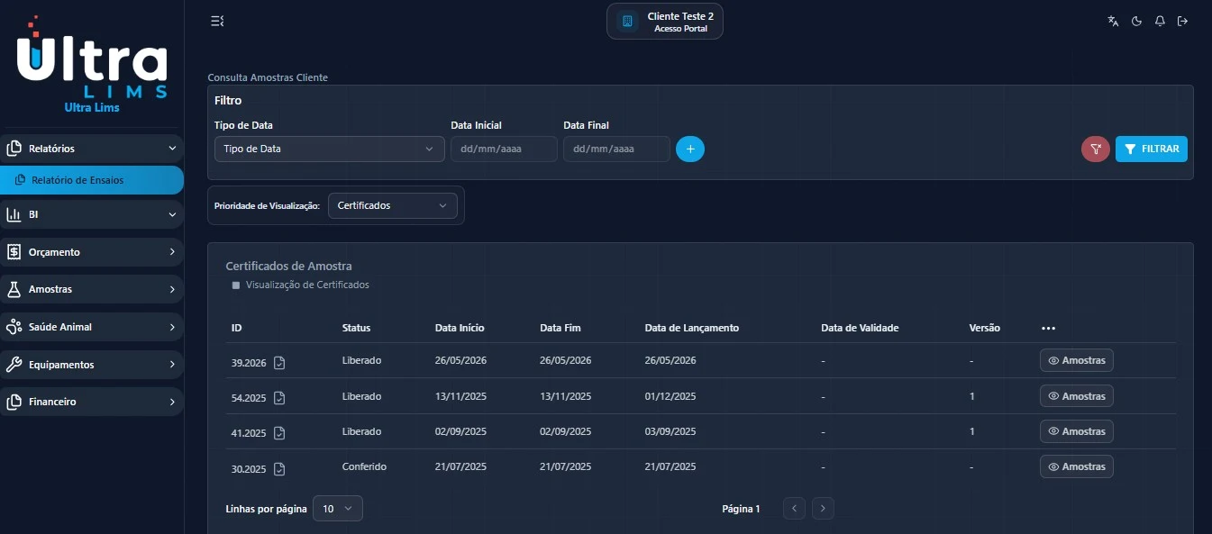Click the BI bar chart icon
Screen dimensions: 1212x534
point(14,214)
